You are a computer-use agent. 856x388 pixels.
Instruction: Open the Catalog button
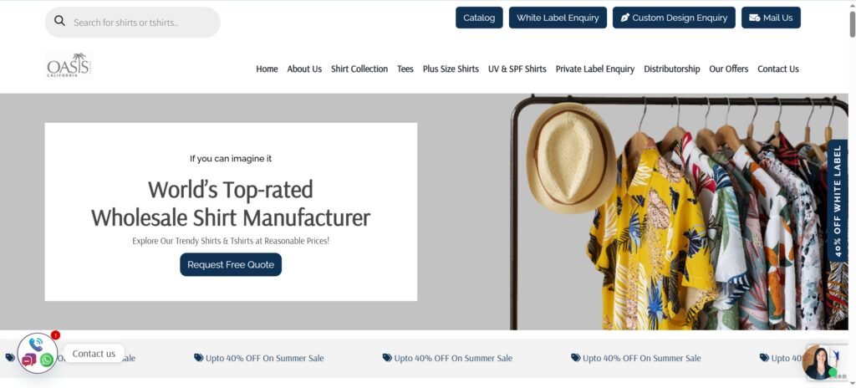click(x=479, y=18)
